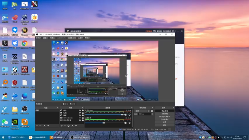The width and height of the screenshot is (249, 140).
Task: Move source up arrow in Sources panel
Action: coord(73,126)
